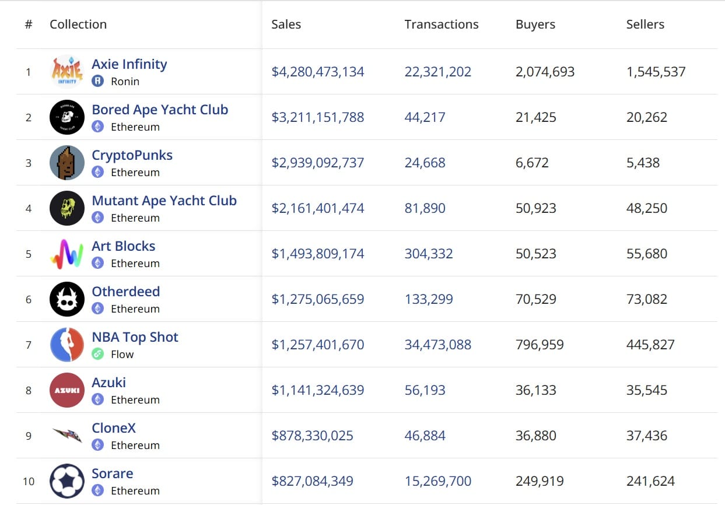
Task: Open the Otherdeed collection icon
Action: pos(67,299)
